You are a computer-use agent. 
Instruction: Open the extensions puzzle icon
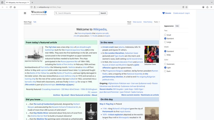[x=207, y=7]
